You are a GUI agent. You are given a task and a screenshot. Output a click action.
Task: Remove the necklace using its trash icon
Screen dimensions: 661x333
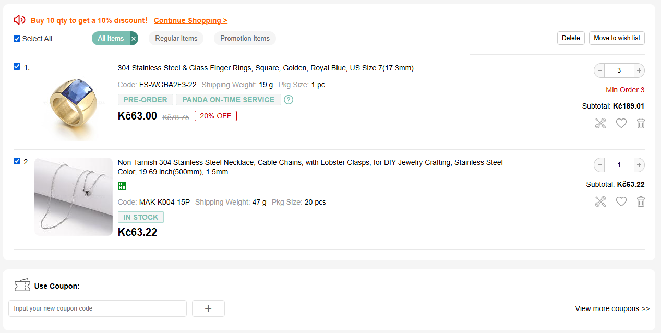pos(641,201)
